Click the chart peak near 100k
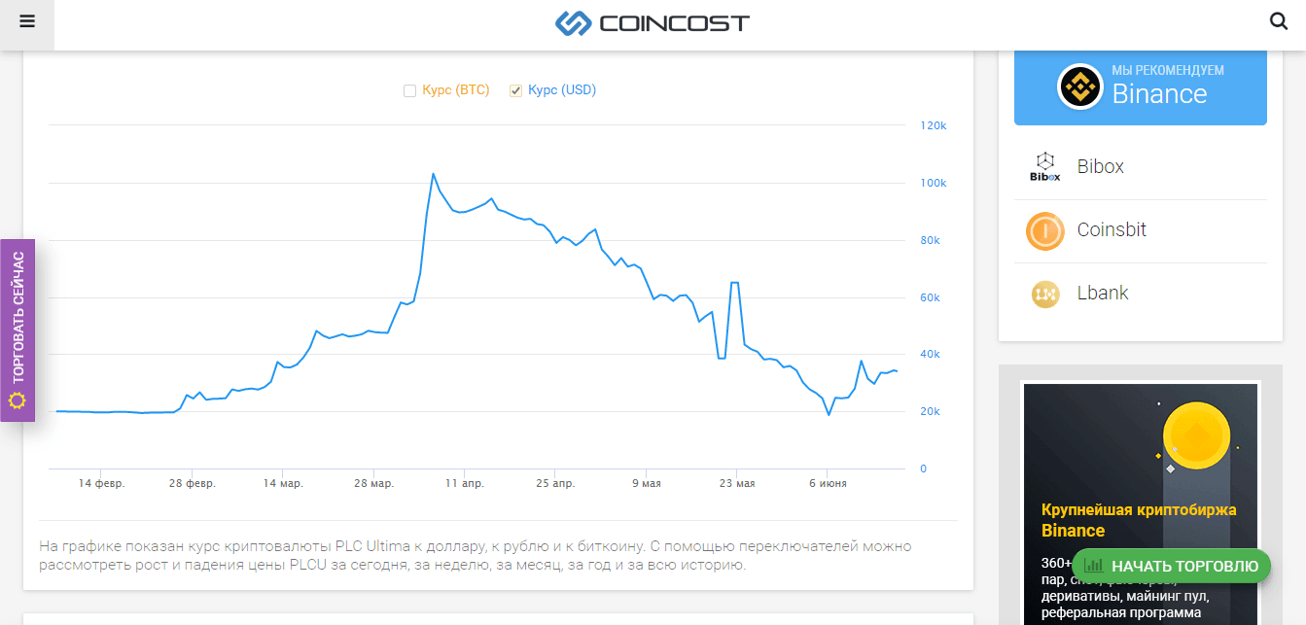The width and height of the screenshot is (1306, 625). (433, 175)
